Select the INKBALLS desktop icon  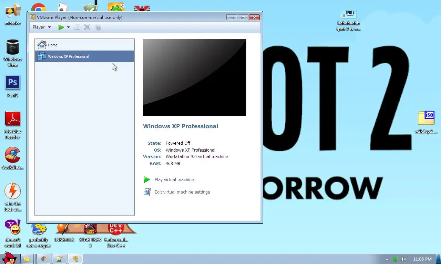(x=64, y=233)
